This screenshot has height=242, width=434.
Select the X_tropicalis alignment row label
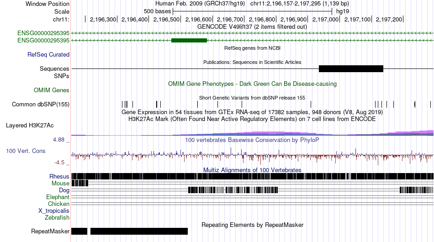tap(54, 211)
